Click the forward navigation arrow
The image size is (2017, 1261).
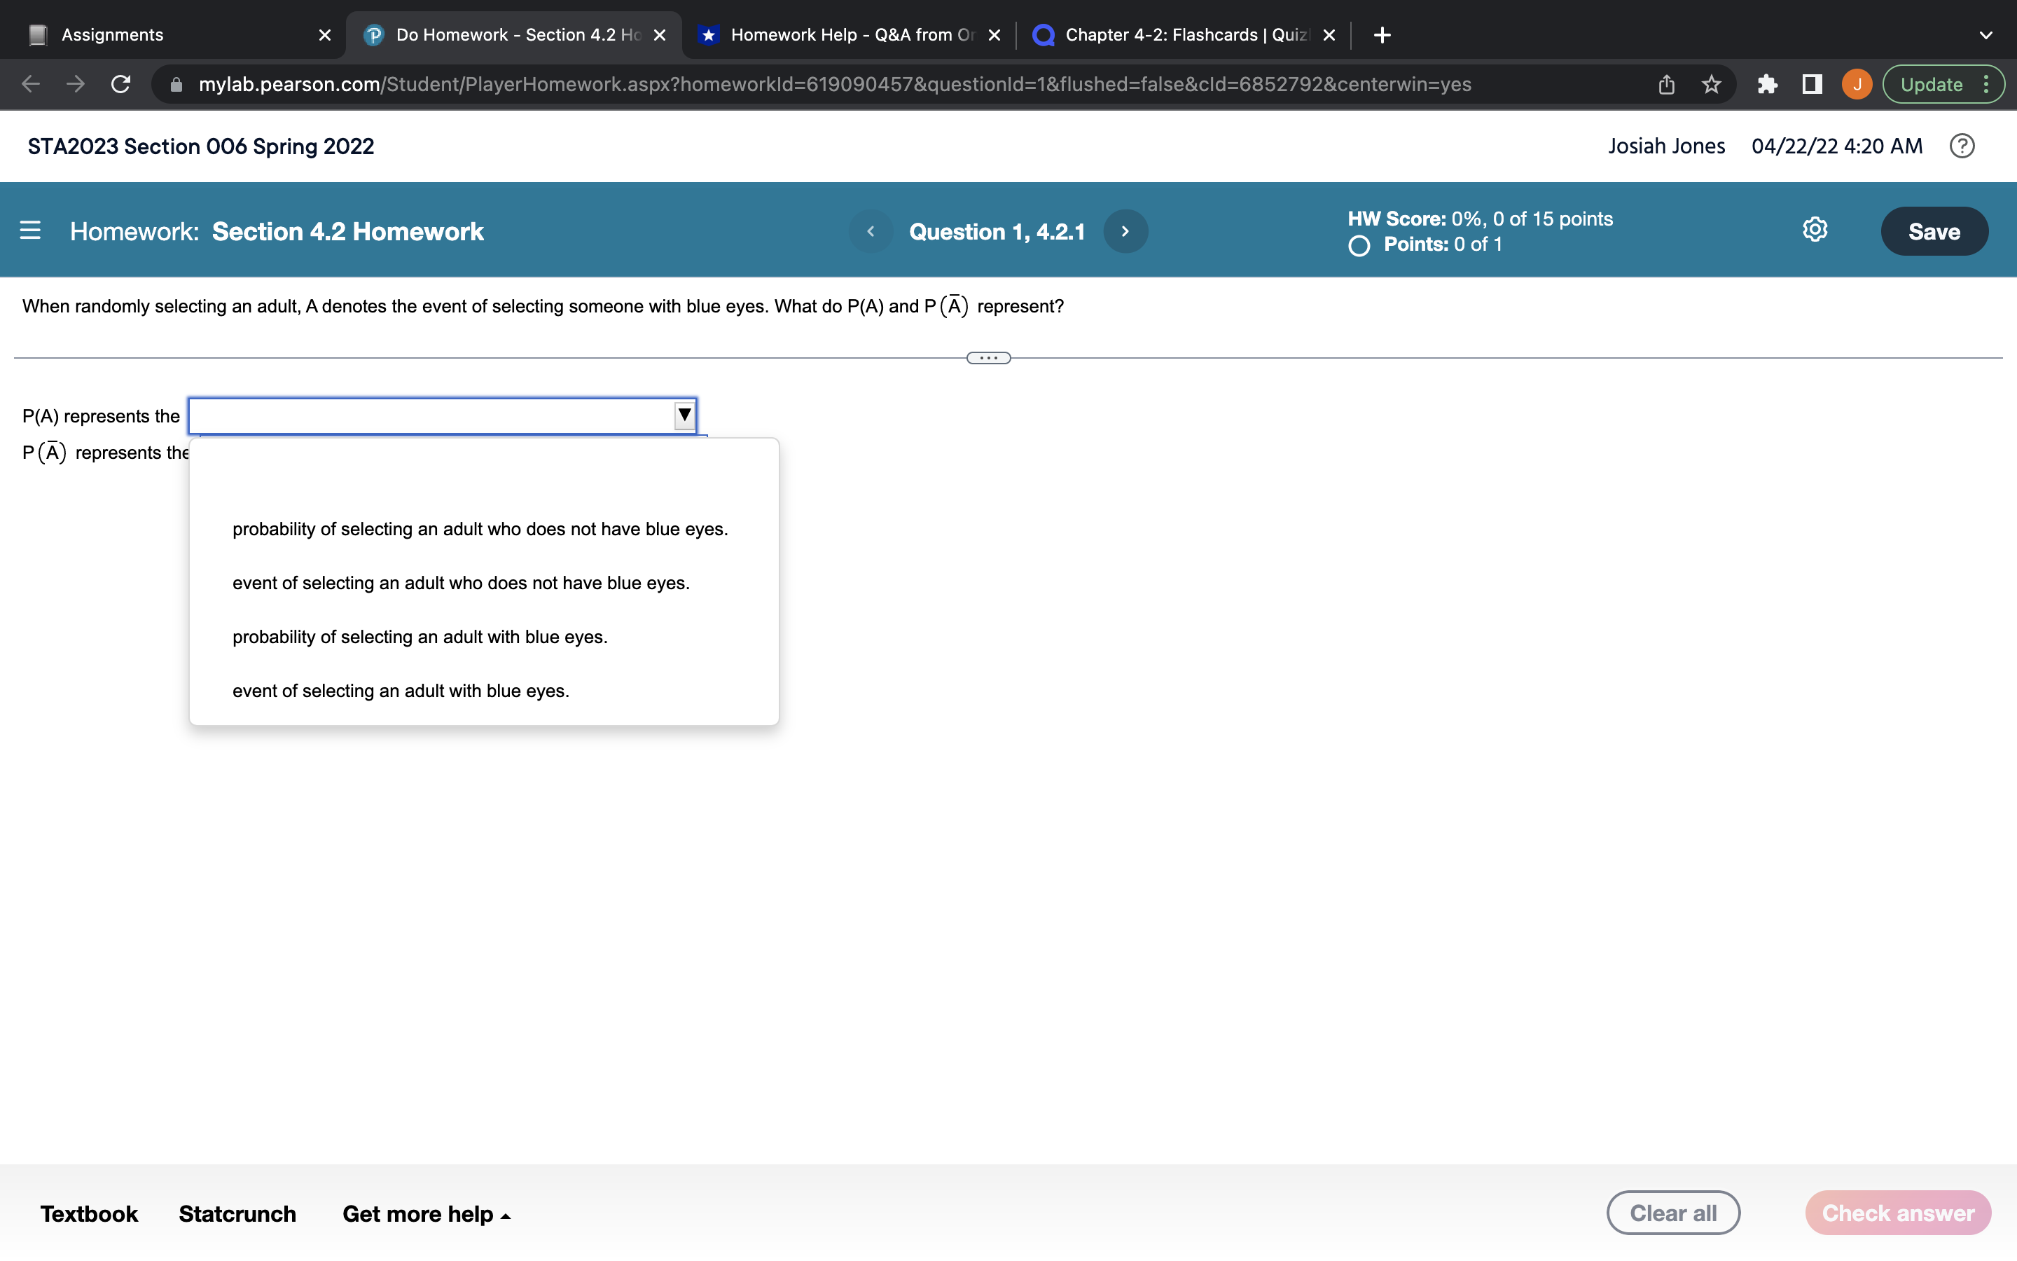point(74,83)
